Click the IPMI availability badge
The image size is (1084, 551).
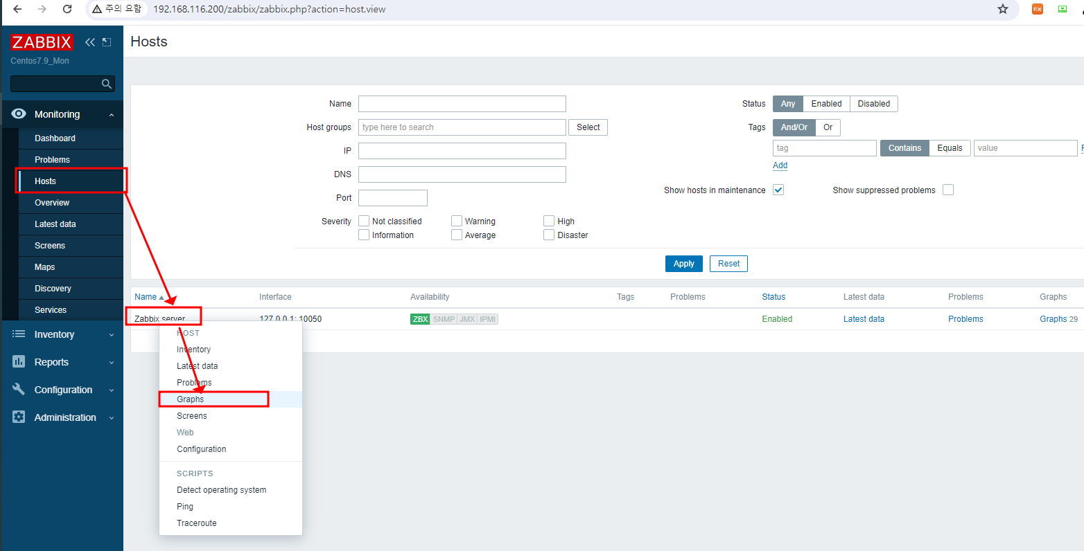click(488, 319)
